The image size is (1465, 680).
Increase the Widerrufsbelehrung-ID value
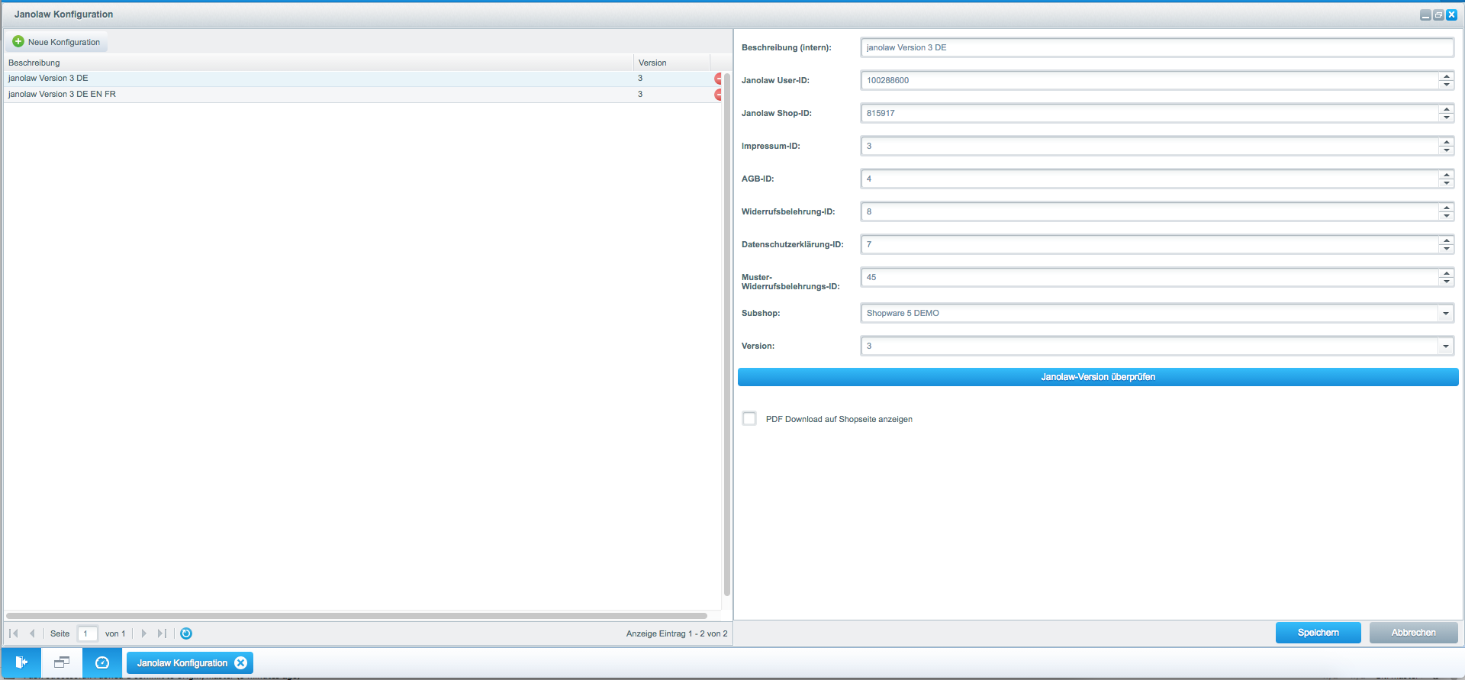[1446, 207]
